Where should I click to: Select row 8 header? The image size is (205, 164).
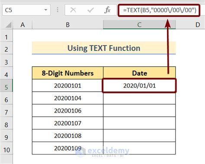pos(6,123)
